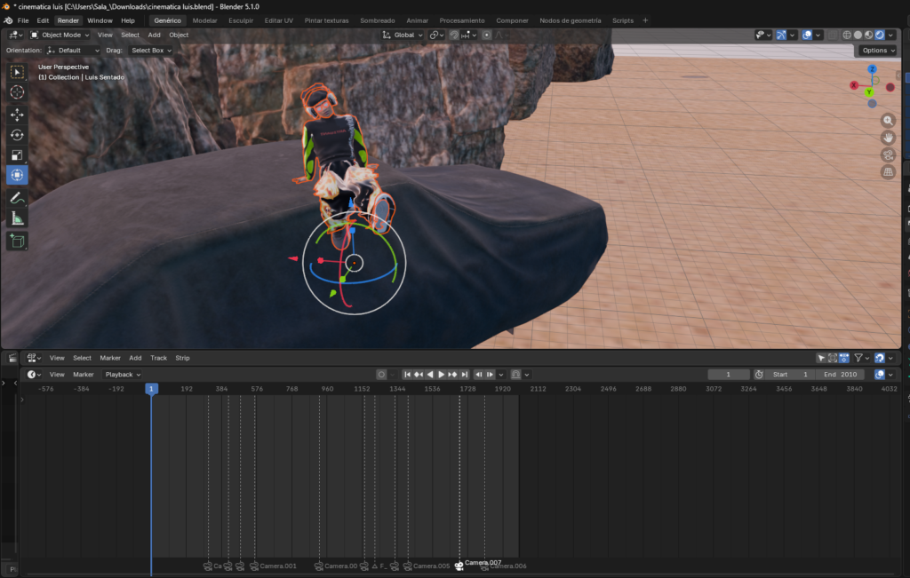This screenshot has height=578, width=910.
Task: Switch viewport to Wireframe shading
Action: 846,35
